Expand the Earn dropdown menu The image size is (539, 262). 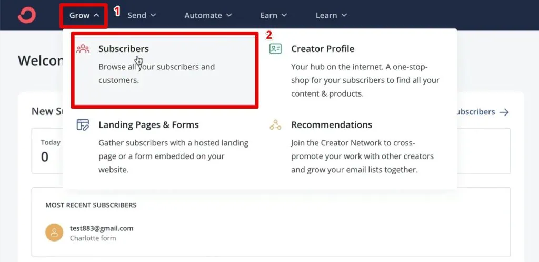(x=273, y=15)
